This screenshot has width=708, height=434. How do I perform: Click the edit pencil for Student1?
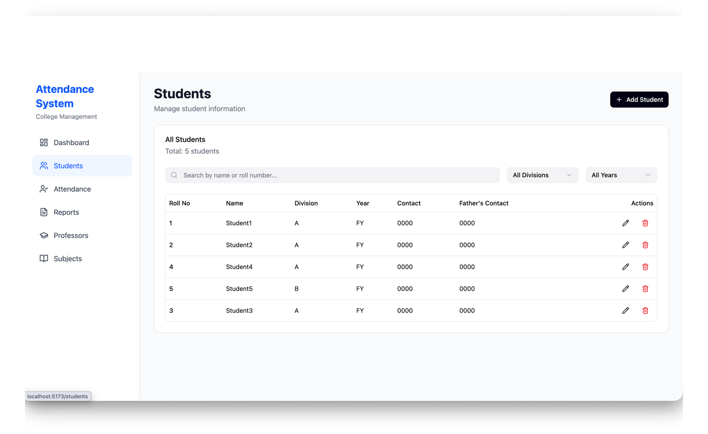pyautogui.click(x=625, y=223)
